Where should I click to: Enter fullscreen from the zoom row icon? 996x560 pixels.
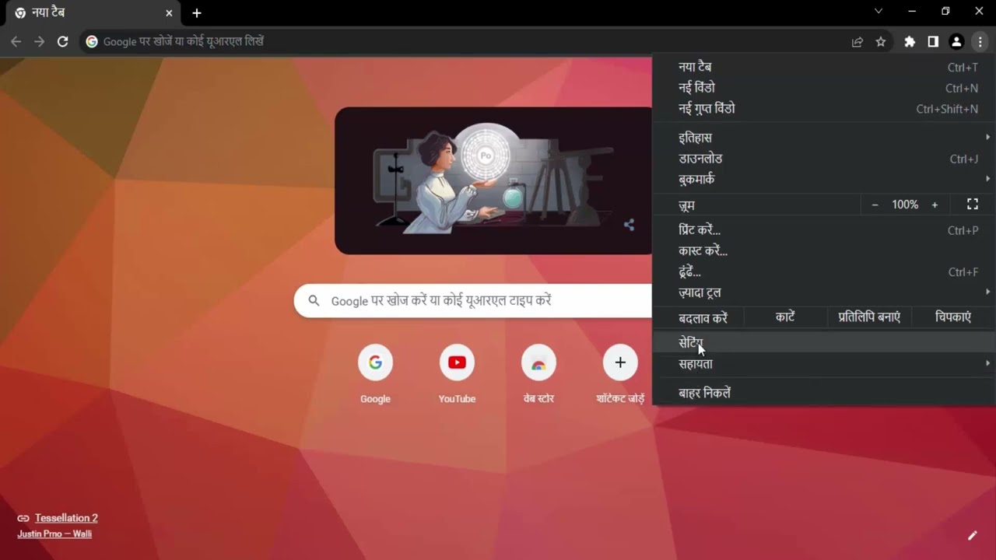tap(973, 205)
